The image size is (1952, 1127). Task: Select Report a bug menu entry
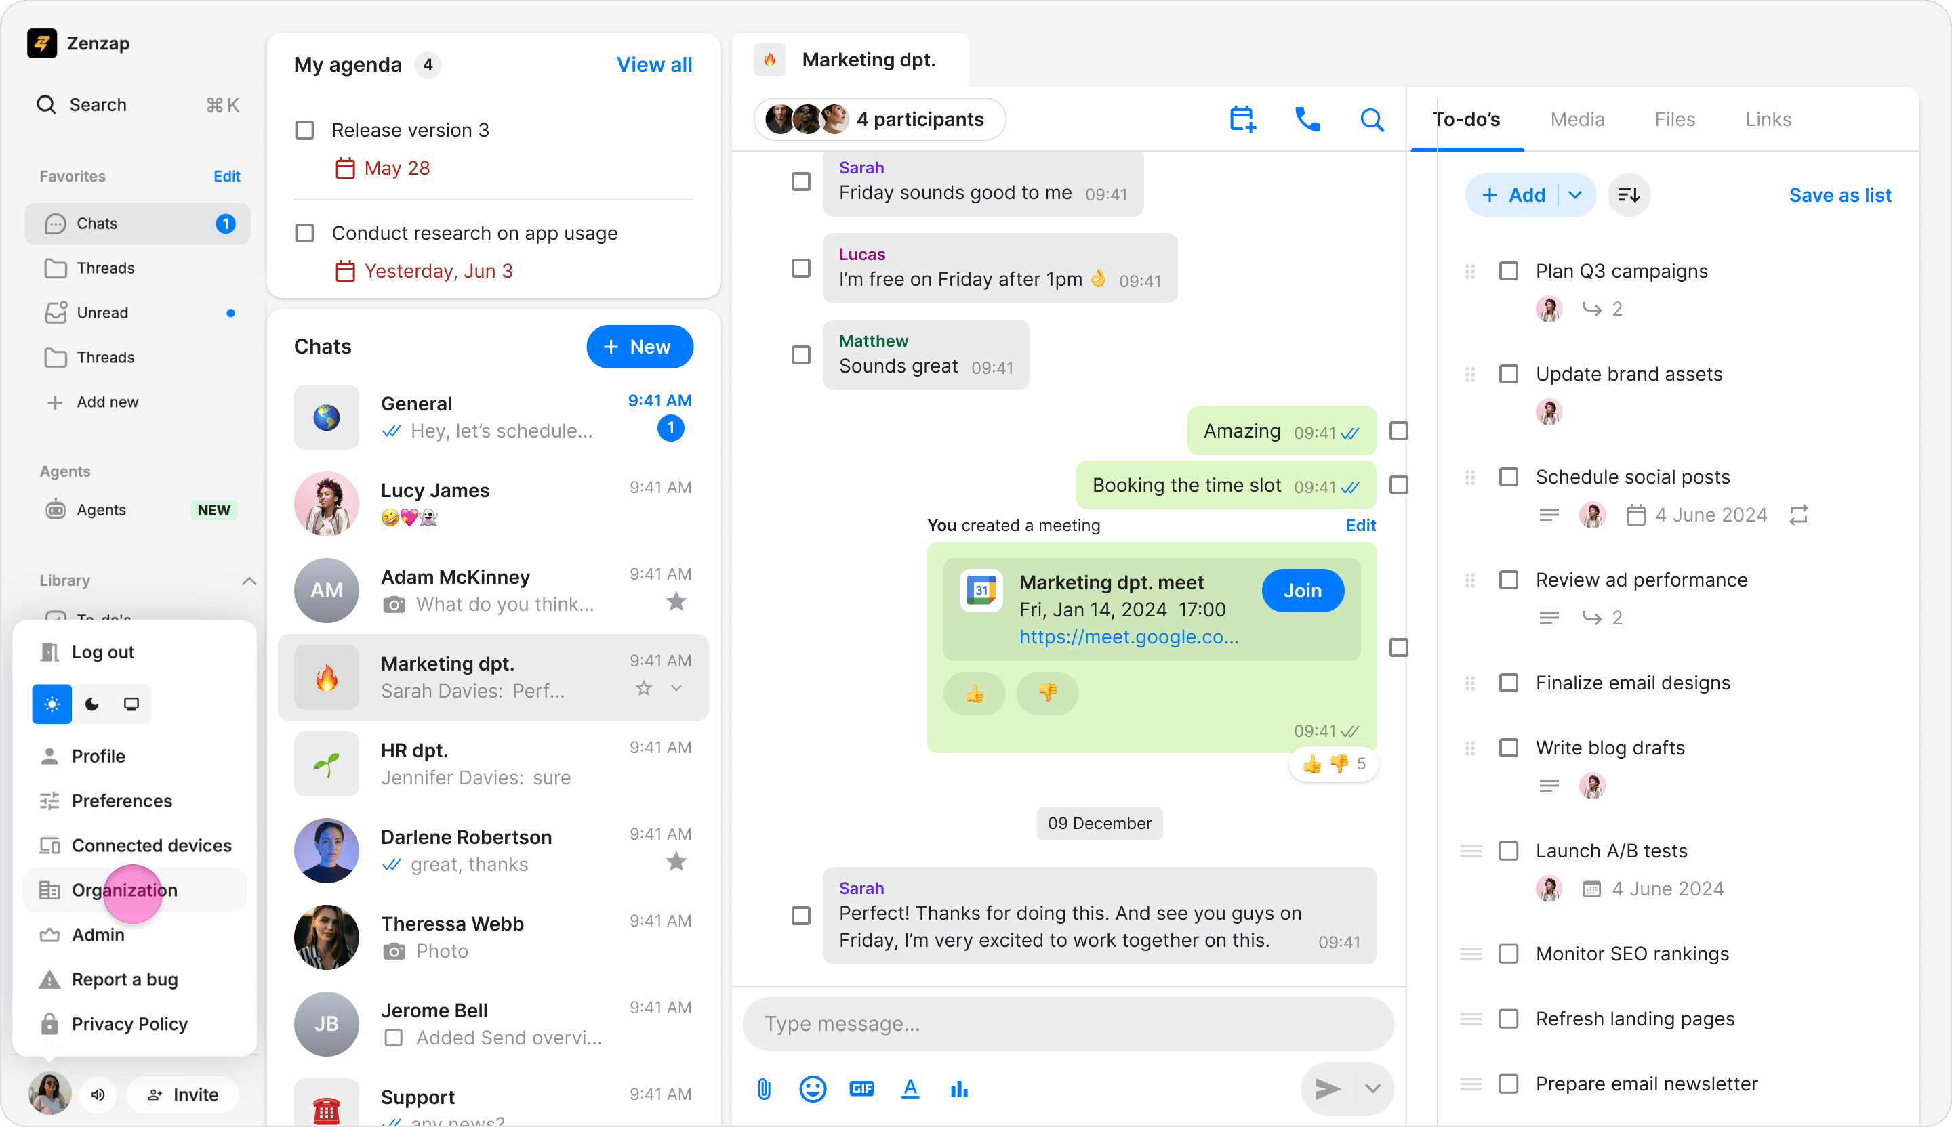135,980
